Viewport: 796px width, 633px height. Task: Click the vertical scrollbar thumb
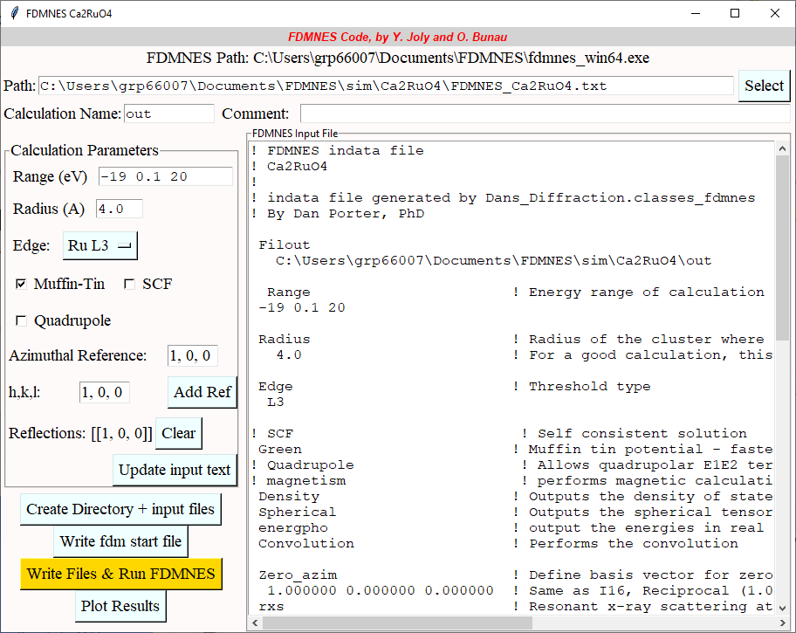click(x=782, y=247)
